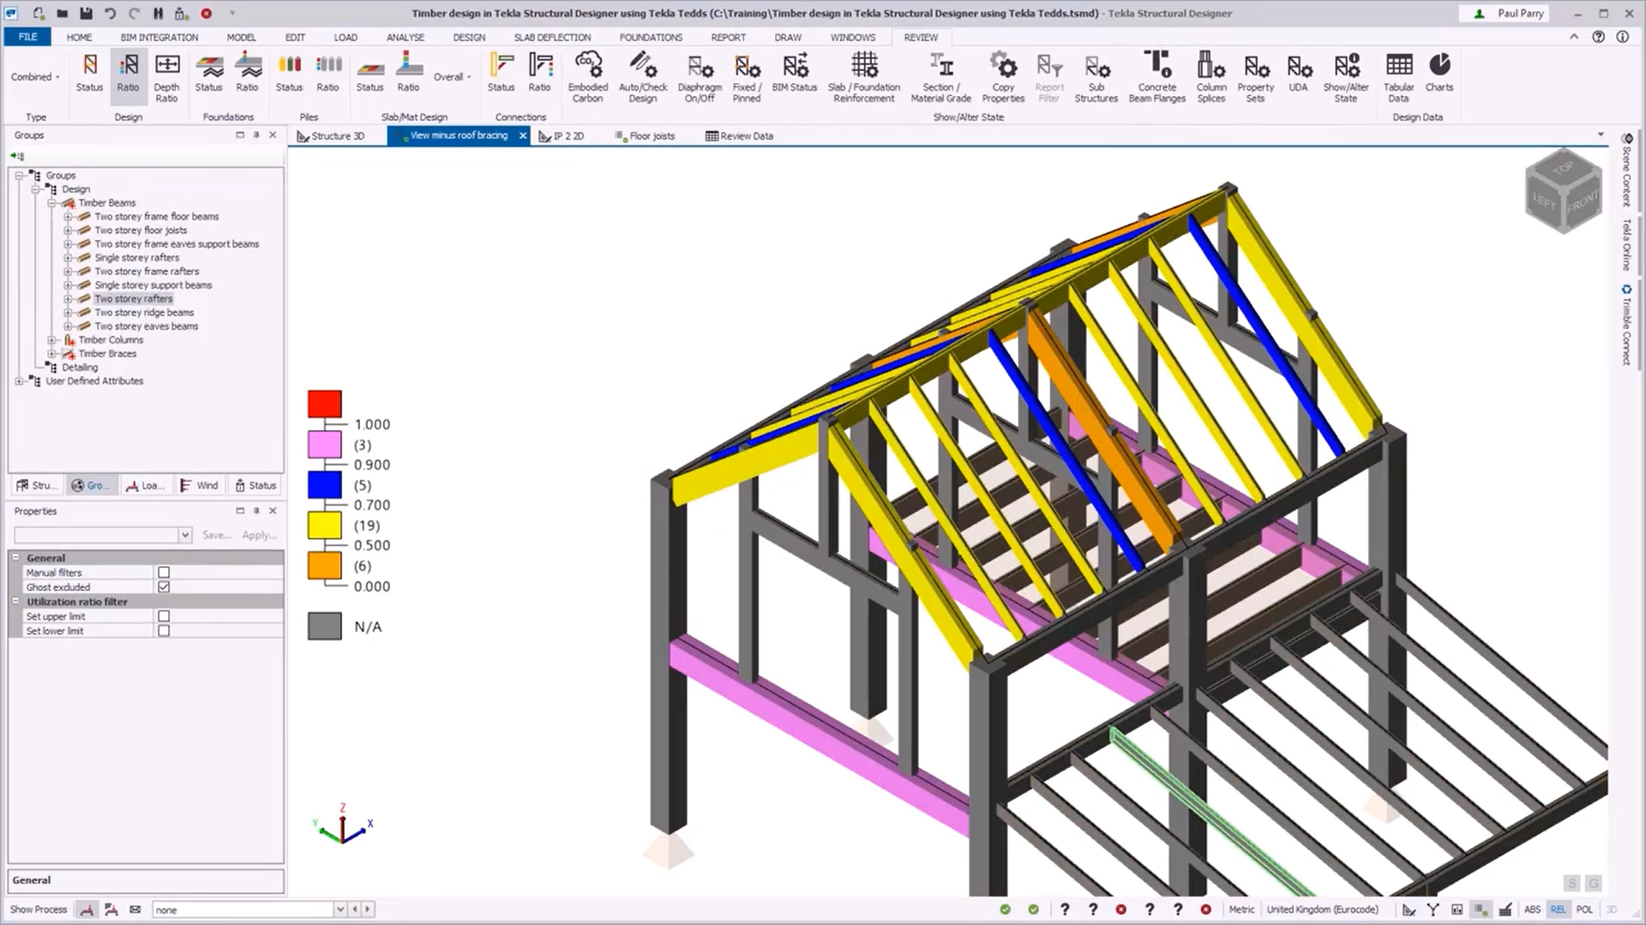The image size is (1646, 925).
Task: Click Slab/Mat Design Status icon
Action: pyautogui.click(x=369, y=74)
